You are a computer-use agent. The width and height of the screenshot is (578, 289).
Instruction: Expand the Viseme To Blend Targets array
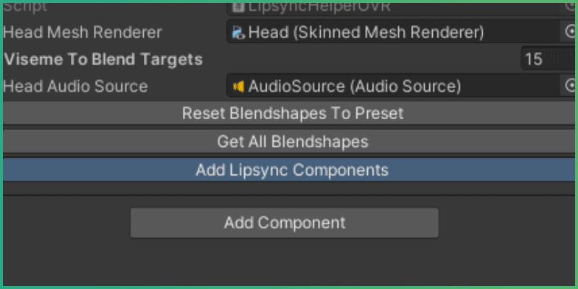pos(103,59)
